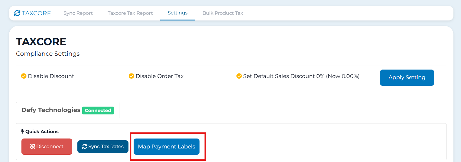Go to the Bulk Product Tax tab
461x162 pixels.
pyautogui.click(x=222, y=13)
